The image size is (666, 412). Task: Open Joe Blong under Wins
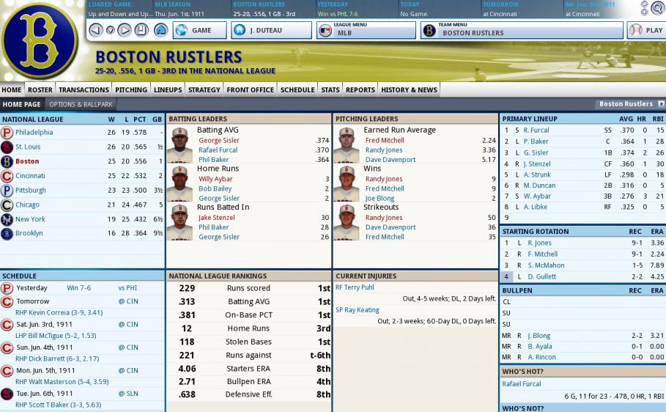point(380,198)
